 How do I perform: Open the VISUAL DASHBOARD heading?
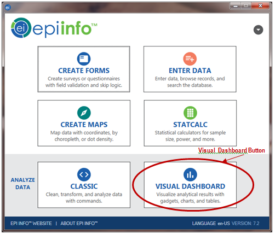(190, 186)
